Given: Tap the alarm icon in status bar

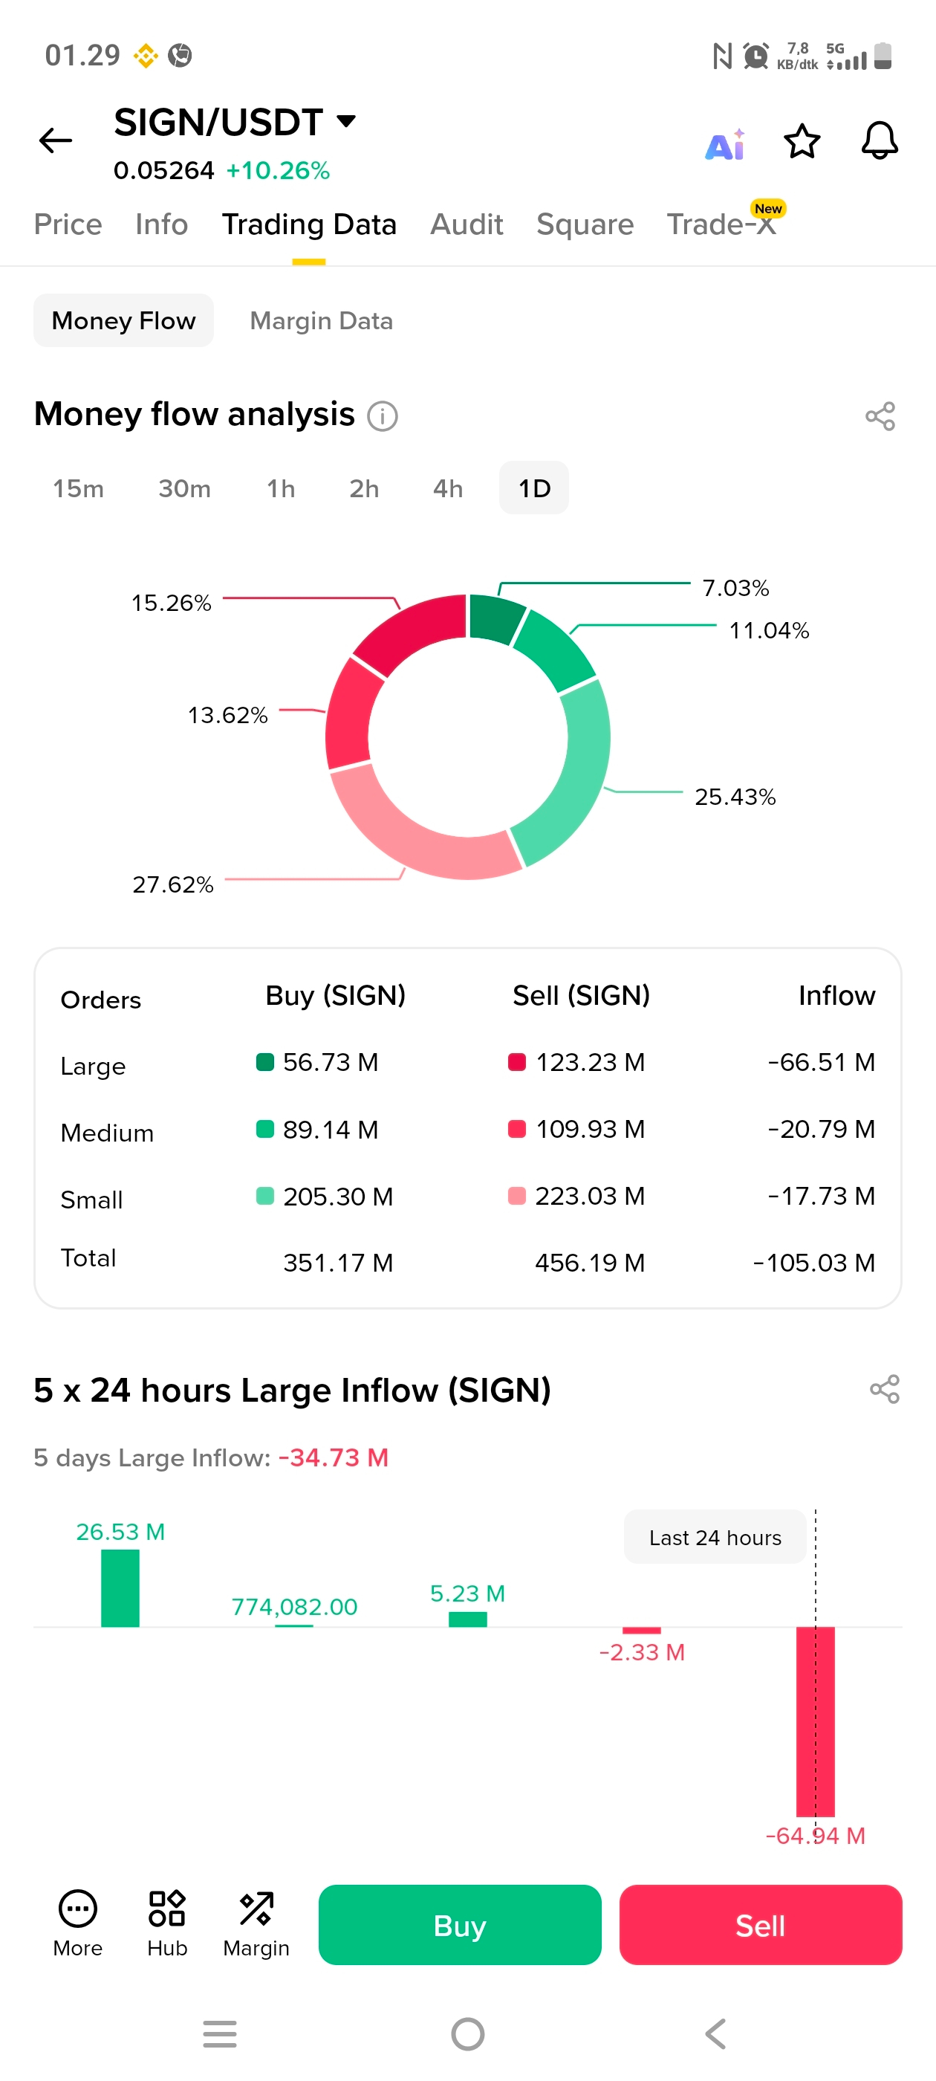Looking at the screenshot, I should coord(755,56).
